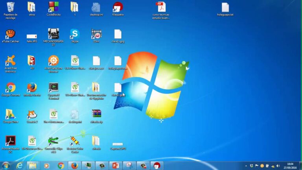Screen dimensions: 302x170
Task: Open the Mozilla Firefox desktop shortcut
Action: (32, 89)
